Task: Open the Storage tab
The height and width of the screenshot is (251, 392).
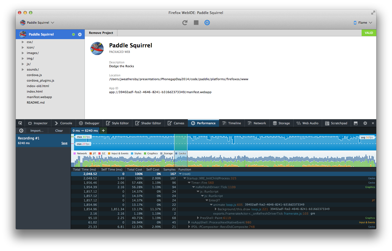Action: 281,123
